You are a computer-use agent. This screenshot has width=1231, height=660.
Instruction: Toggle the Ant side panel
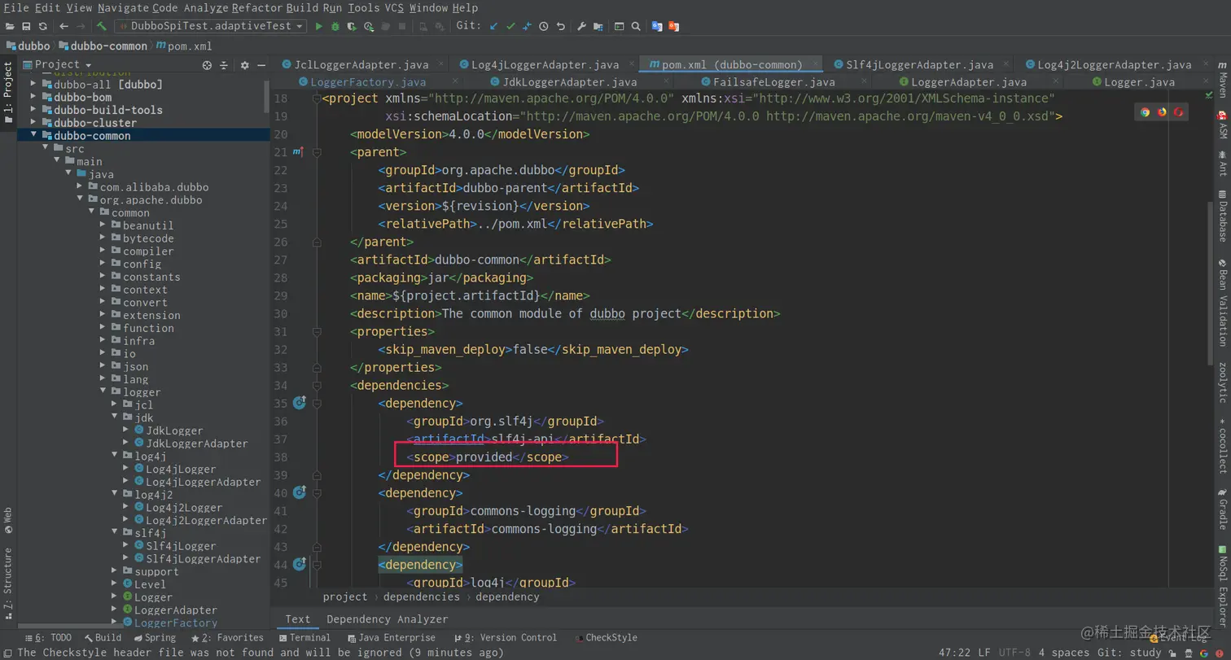pyautogui.click(x=1222, y=163)
